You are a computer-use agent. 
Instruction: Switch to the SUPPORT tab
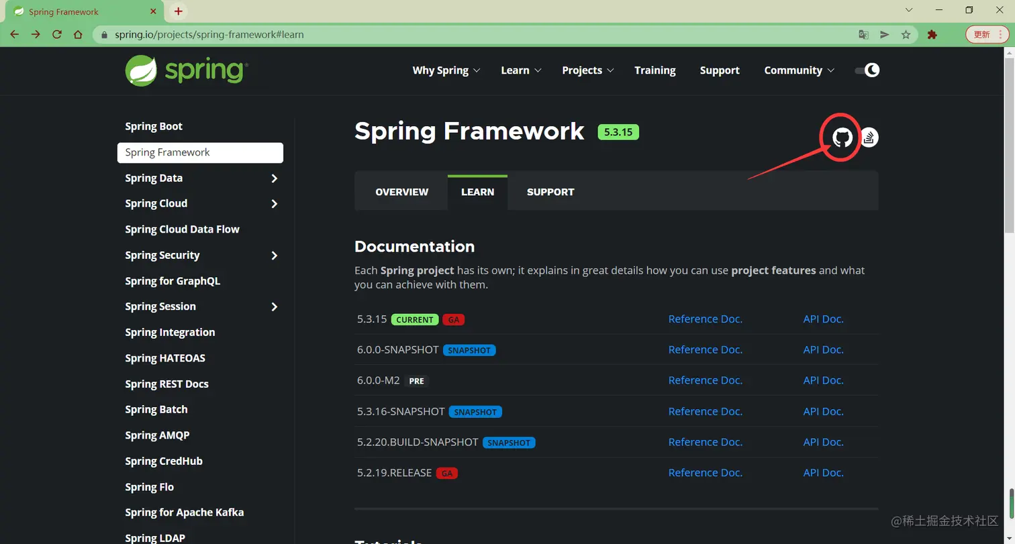click(550, 192)
